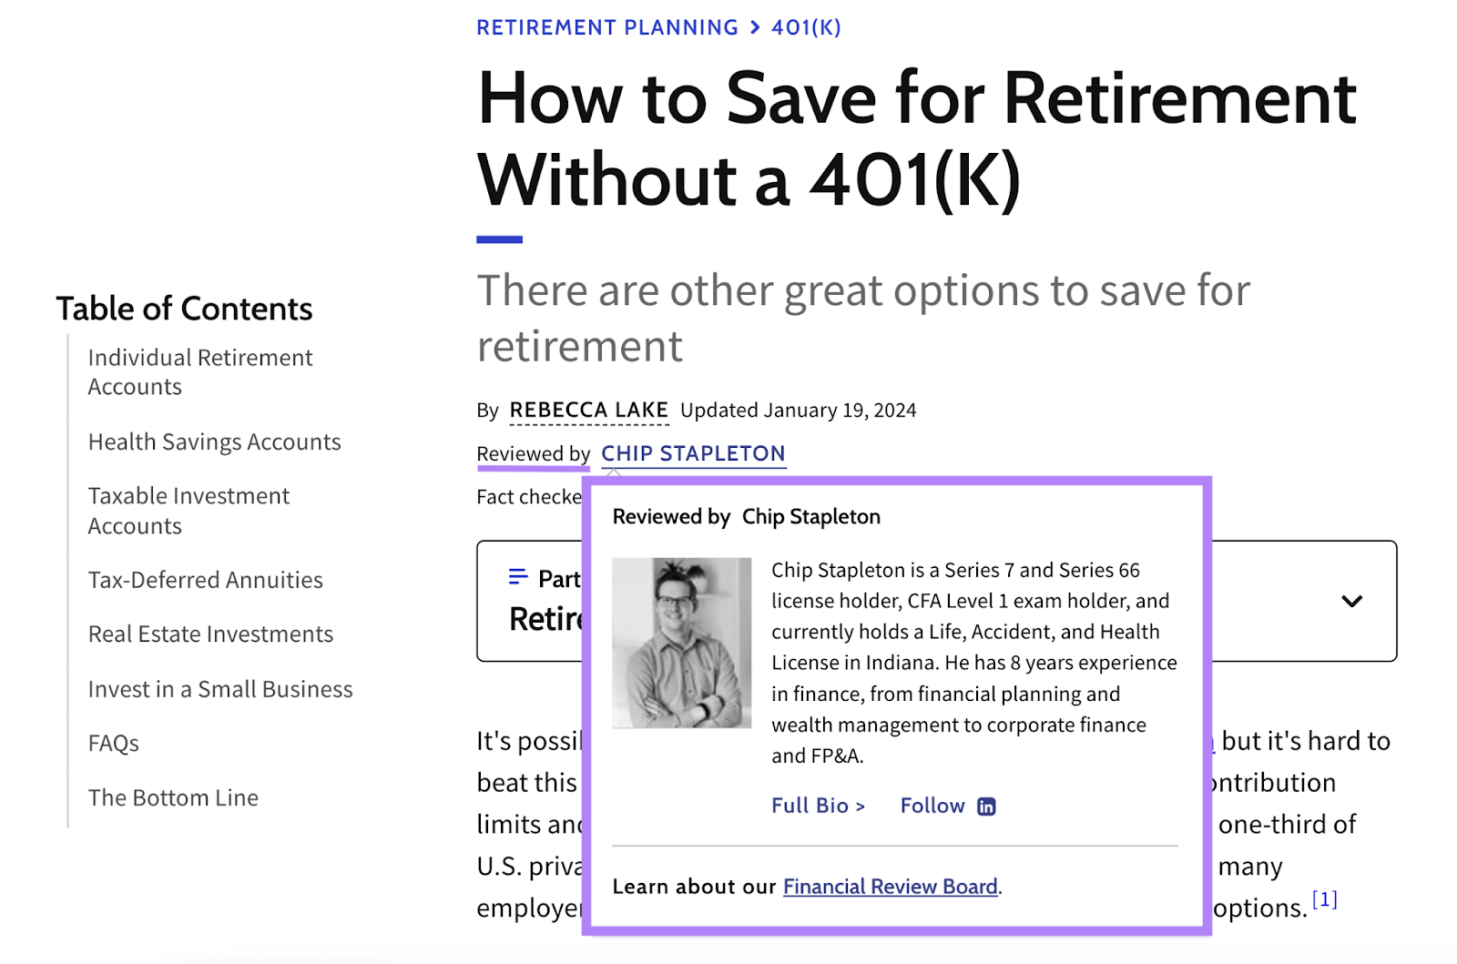Open Invest in a Small Business section

[219, 689]
